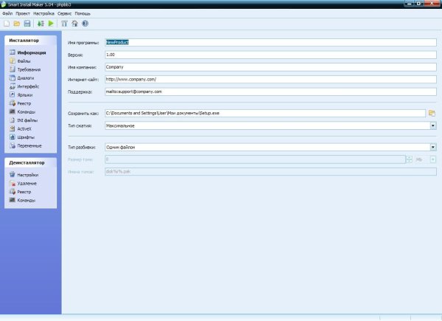
Task: Click the compile arrows toolbar icon
Action: point(41,24)
